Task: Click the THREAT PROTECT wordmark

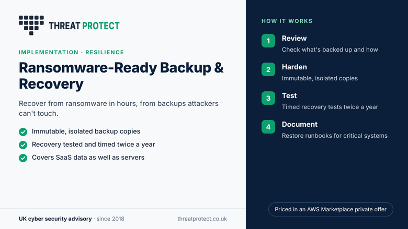Action: tap(84, 26)
